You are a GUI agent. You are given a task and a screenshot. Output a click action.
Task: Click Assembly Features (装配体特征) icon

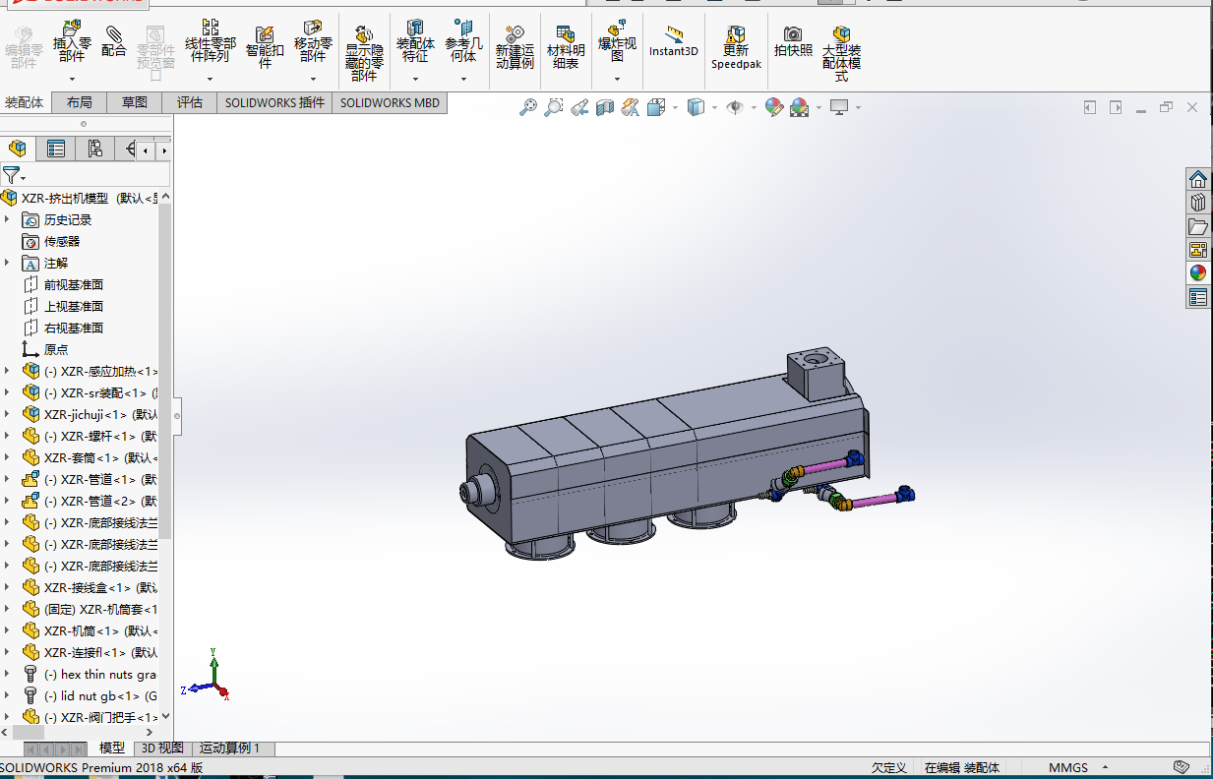[415, 28]
